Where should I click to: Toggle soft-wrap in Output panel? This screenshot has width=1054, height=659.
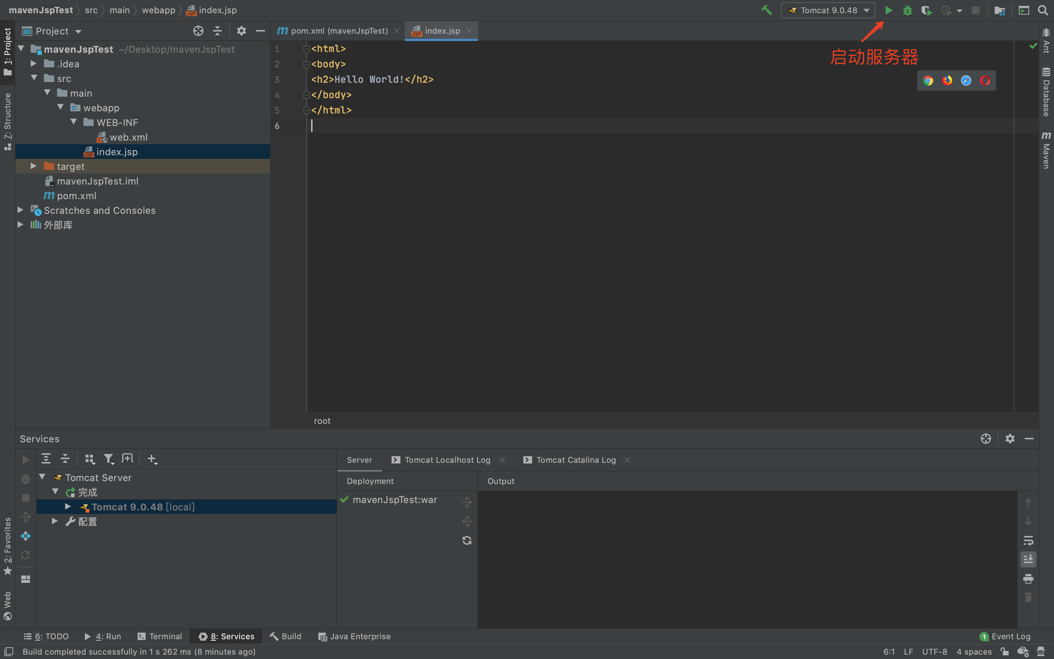click(1028, 541)
